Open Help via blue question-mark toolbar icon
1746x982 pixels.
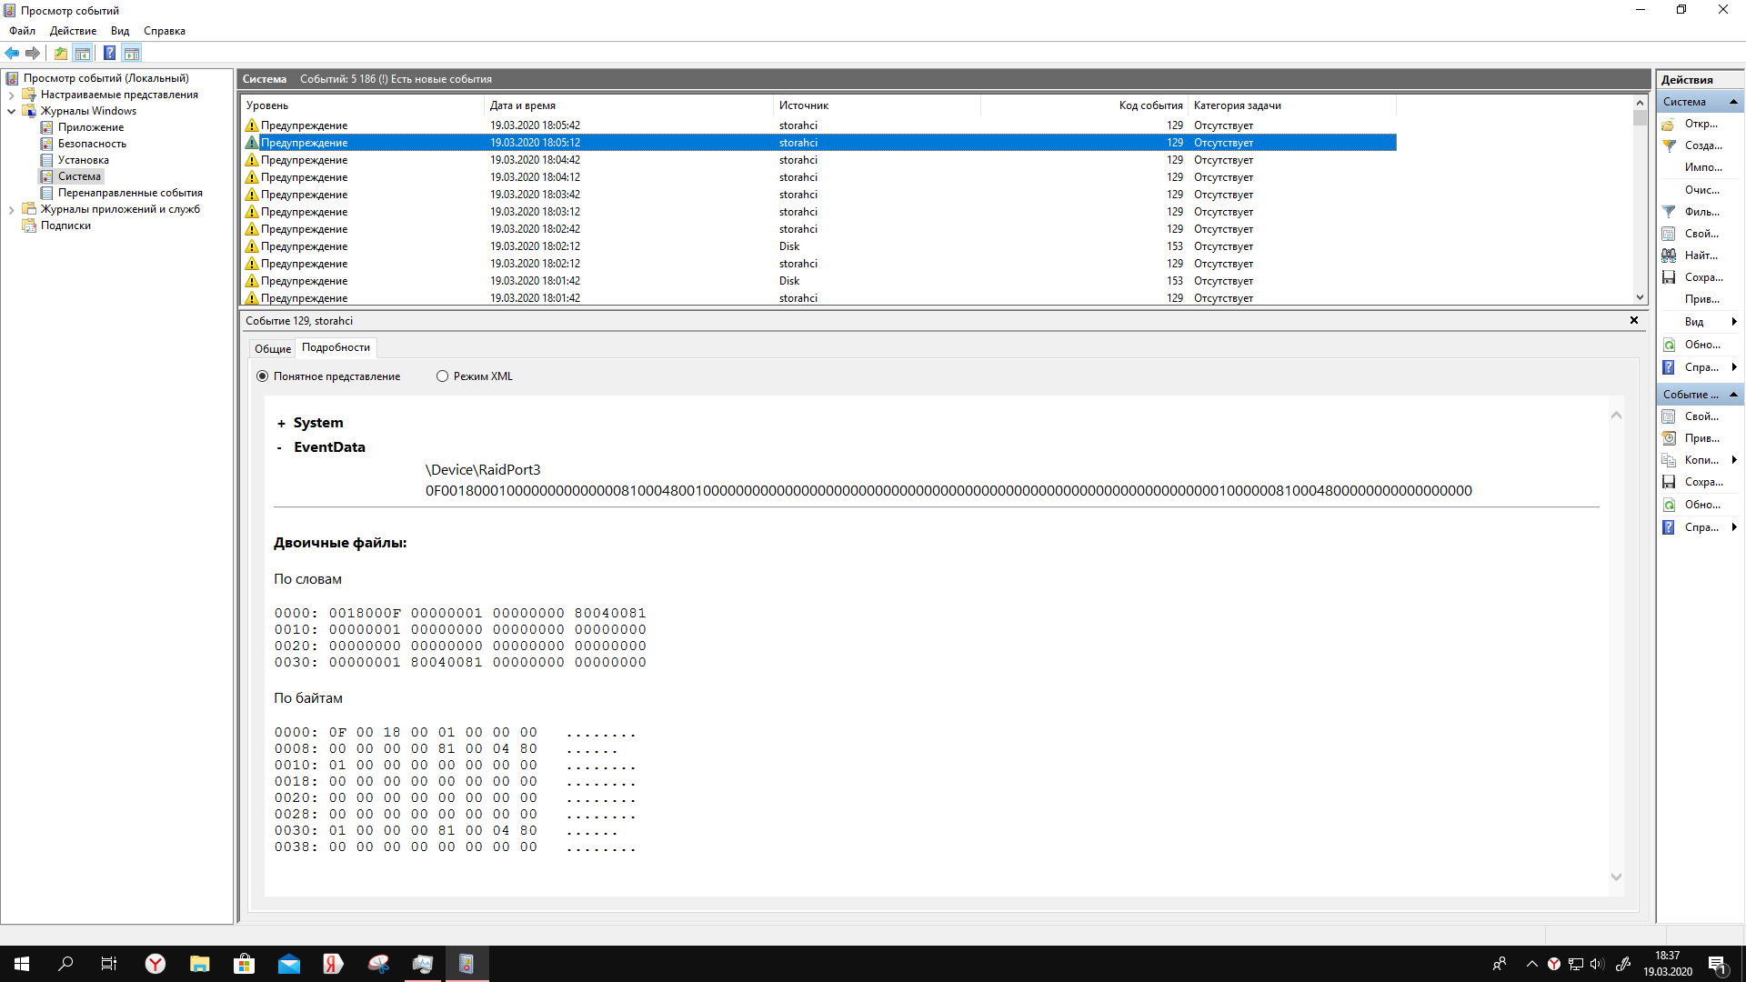coord(110,53)
